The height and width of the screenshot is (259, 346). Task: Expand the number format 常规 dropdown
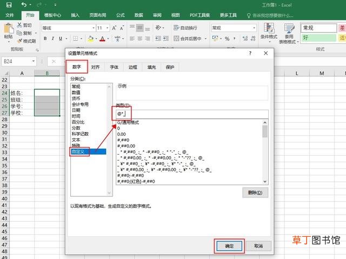point(254,28)
